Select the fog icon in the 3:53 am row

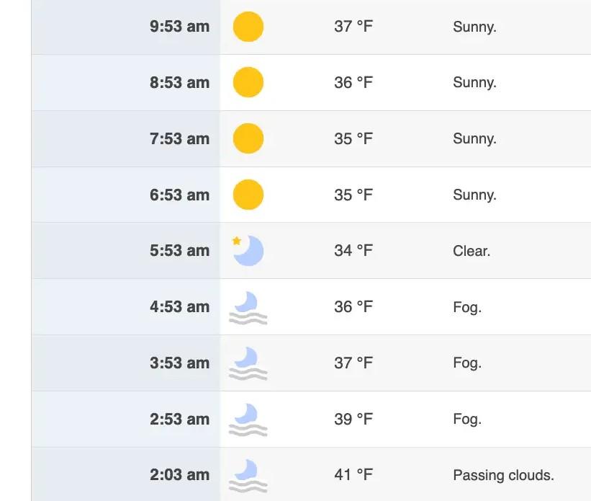tap(248, 363)
